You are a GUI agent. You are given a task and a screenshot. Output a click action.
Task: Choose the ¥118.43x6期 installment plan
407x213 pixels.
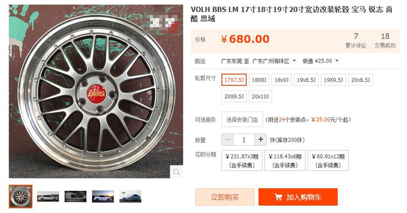point(285,160)
